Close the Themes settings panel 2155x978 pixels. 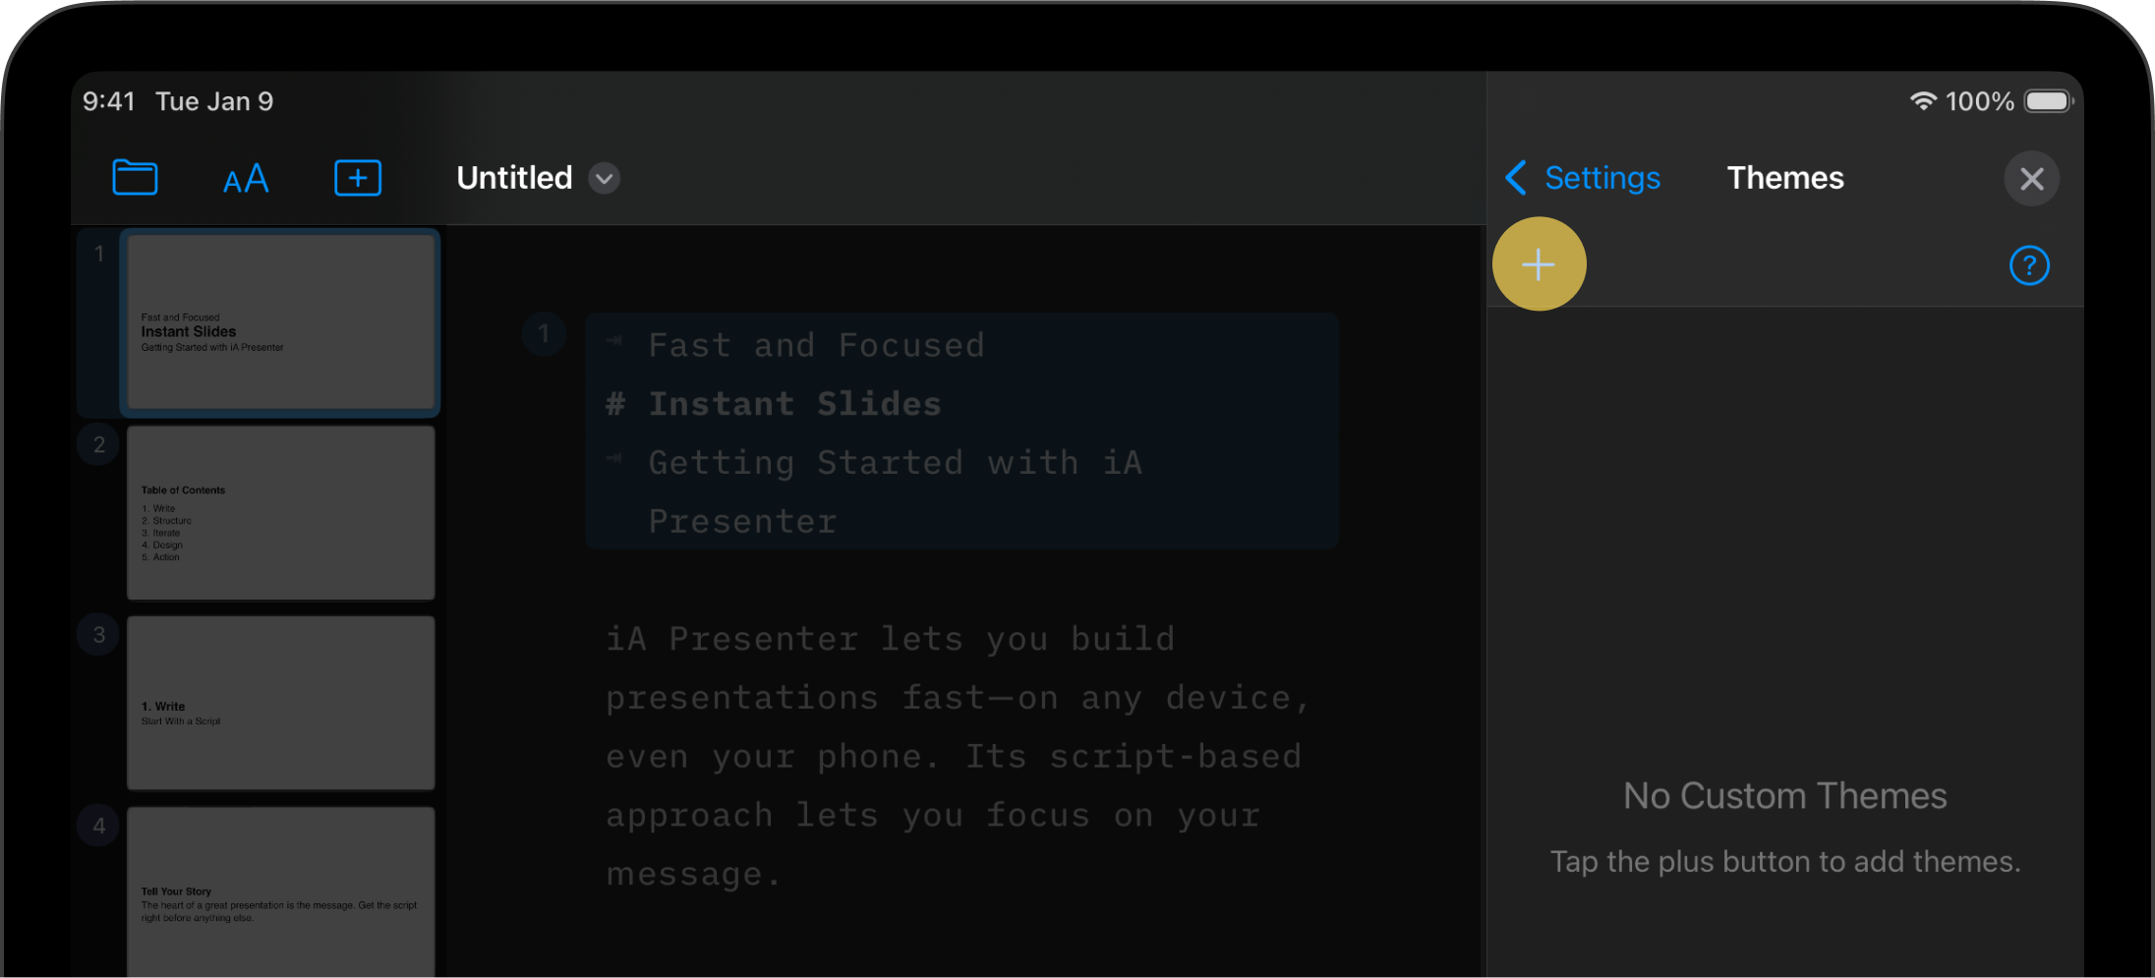(2031, 179)
